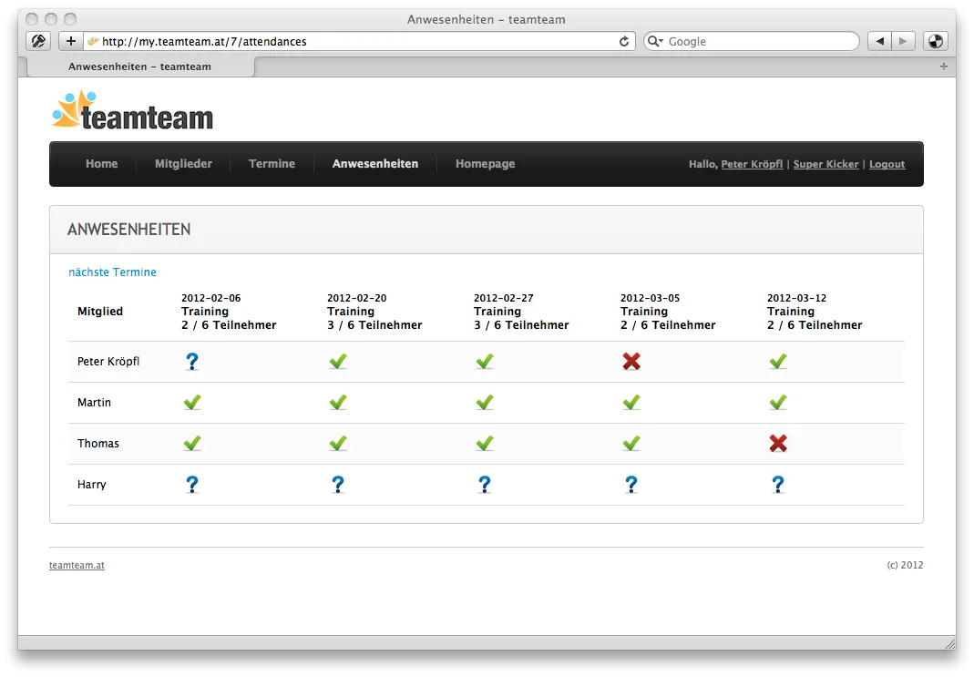Click the back navigation arrow
The height and width of the screenshot is (677, 974).
pyautogui.click(x=879, y=41)
